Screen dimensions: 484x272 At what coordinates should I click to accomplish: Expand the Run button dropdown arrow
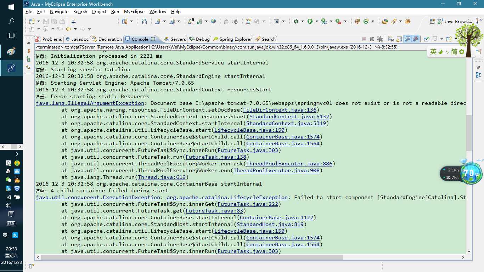316,21
